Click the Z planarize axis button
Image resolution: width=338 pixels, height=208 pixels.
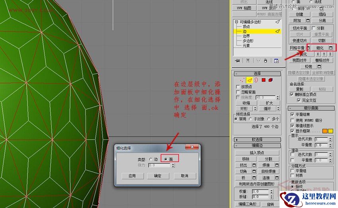pos(330,54)
